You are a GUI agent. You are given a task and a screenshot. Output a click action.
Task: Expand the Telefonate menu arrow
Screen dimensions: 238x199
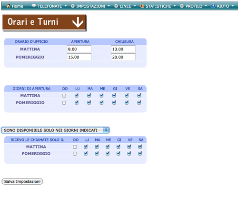(x=66, y=6)
